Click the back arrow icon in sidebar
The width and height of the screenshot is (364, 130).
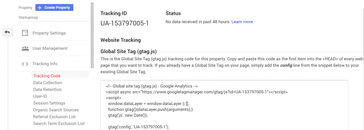click(8, 32)
